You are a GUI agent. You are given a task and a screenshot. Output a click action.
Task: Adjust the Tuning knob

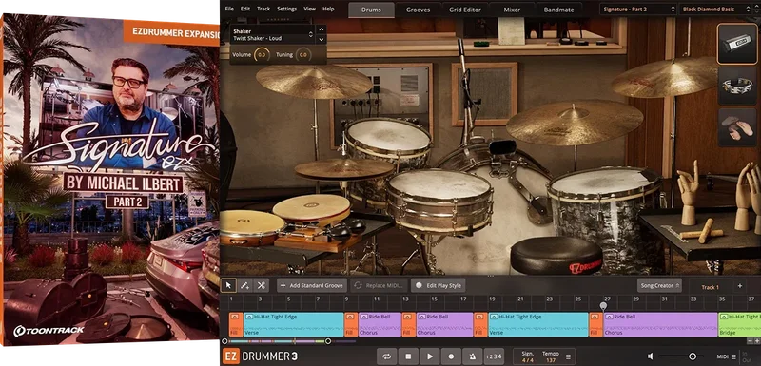pos(303,55)
